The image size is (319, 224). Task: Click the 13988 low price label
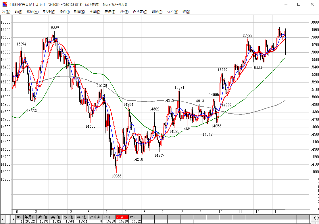116,176
